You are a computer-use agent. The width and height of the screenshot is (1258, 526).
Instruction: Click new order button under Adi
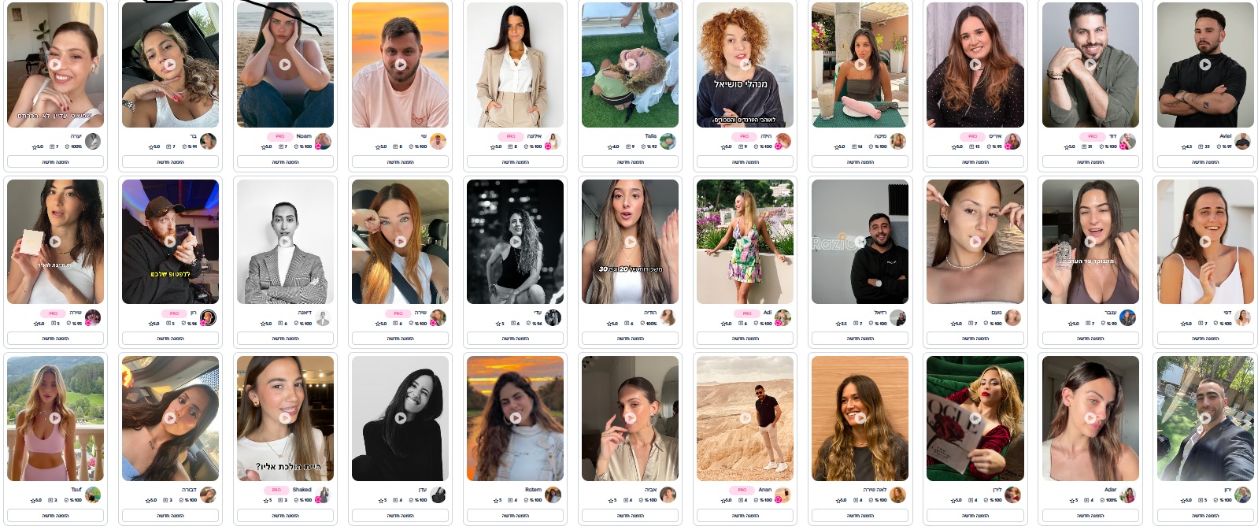pos(745,338)
